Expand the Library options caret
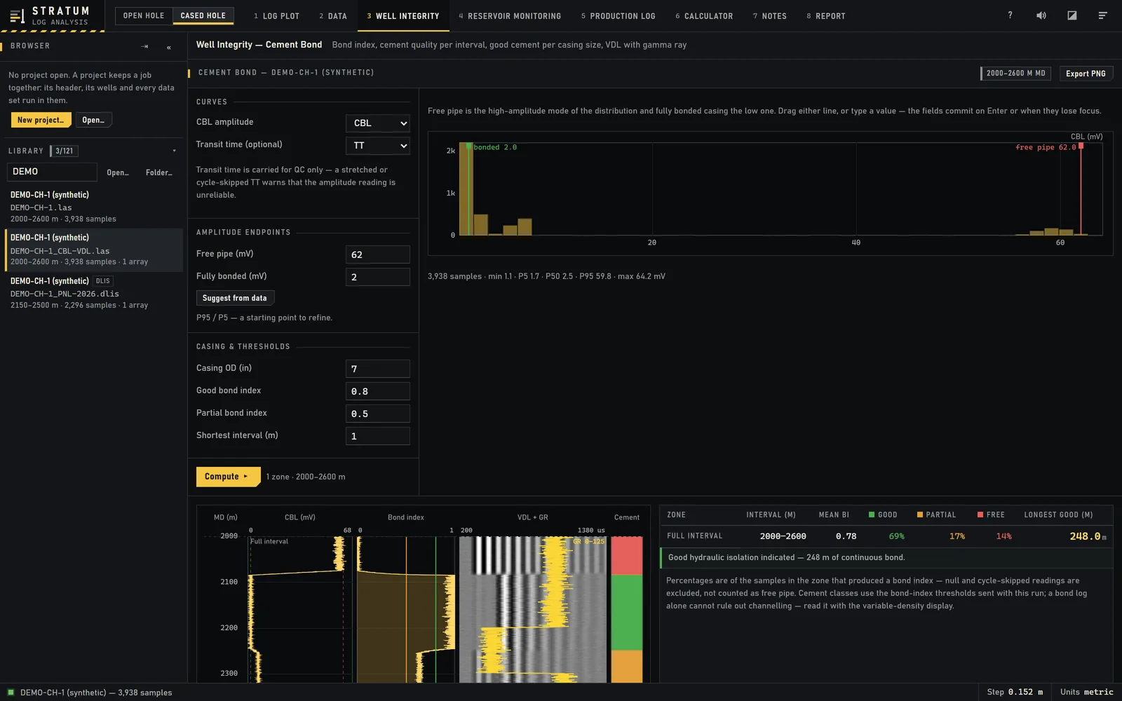This screenshot has width=1122, height=701. click(x=174, y=151)
